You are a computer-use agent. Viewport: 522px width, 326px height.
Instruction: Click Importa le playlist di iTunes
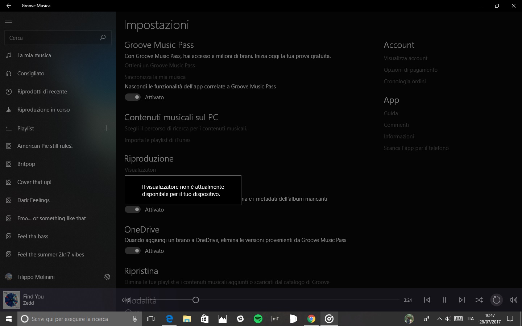[x=158, y=140]
